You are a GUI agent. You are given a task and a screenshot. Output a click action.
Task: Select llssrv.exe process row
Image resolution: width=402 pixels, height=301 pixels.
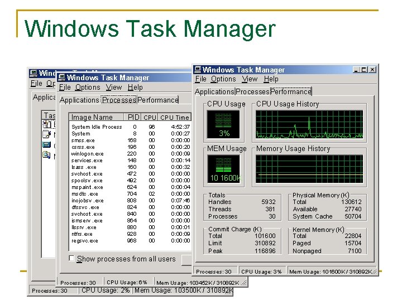pos(130,227)
